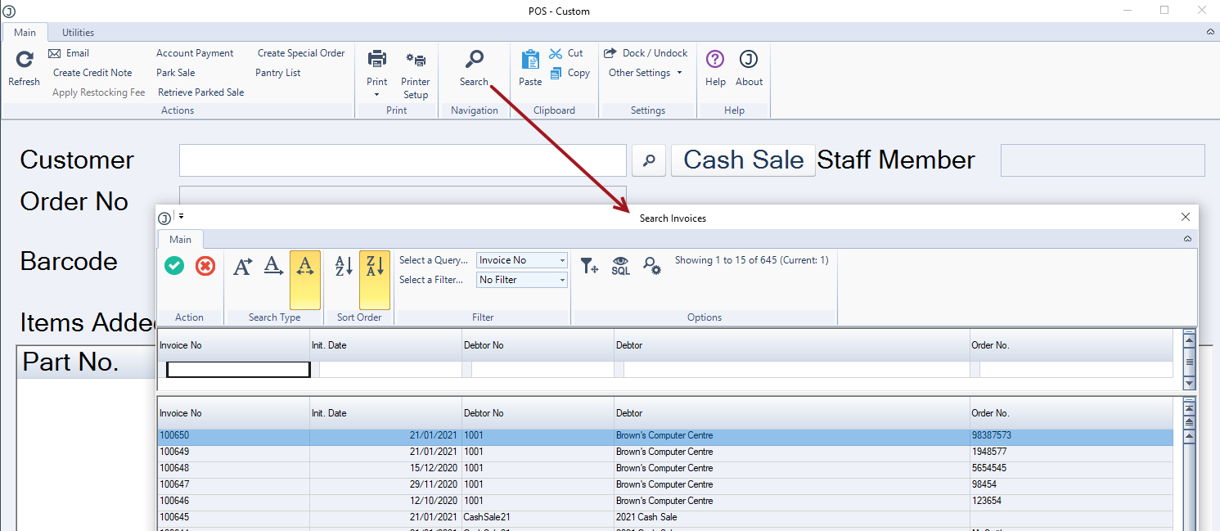This screenshot has height=531, width=1220.
Task: Click the Cut scissors icon
Action: pos(556,53)
